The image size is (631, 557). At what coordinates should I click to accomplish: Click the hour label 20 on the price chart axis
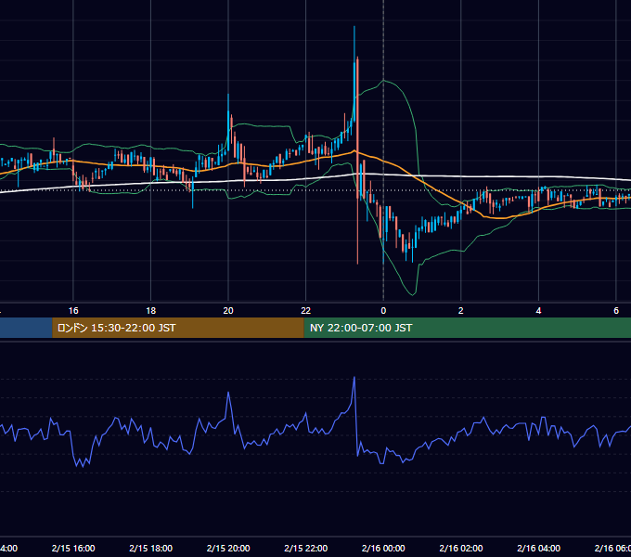click(x=228, y=311)
